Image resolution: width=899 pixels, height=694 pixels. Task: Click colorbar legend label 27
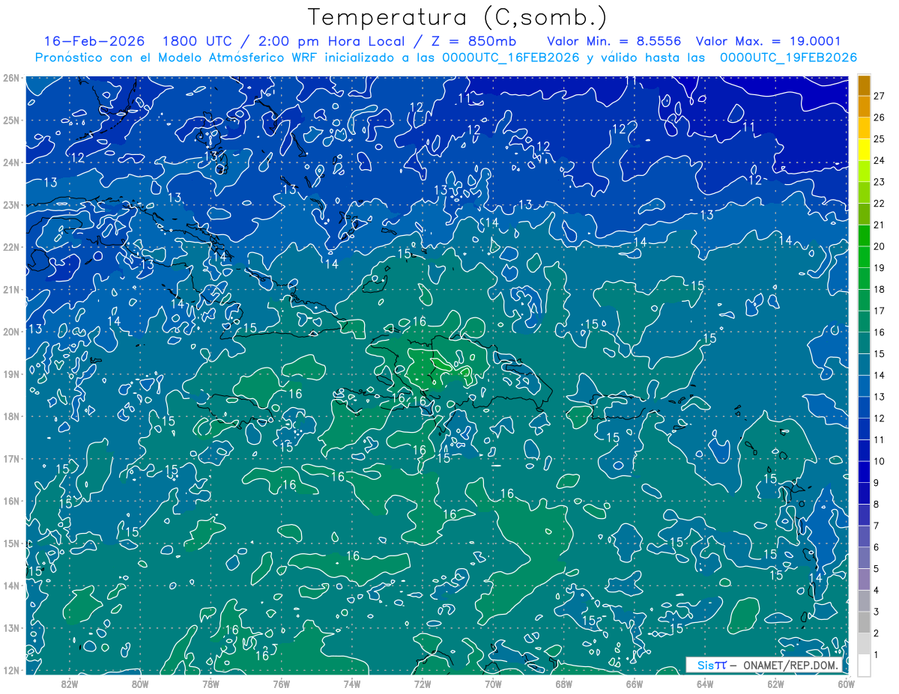tap(879, 96)
